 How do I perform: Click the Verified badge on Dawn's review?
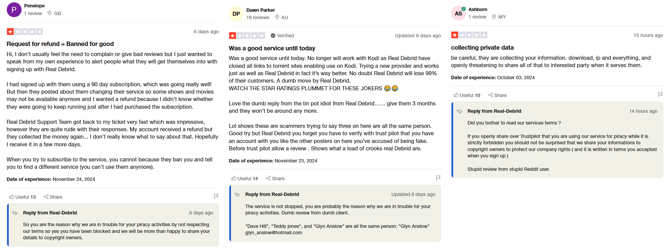(282, 36)
